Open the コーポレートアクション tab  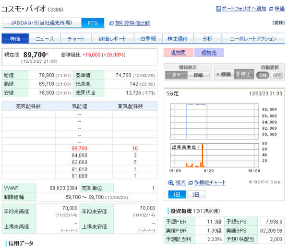[x=253, y=39]
